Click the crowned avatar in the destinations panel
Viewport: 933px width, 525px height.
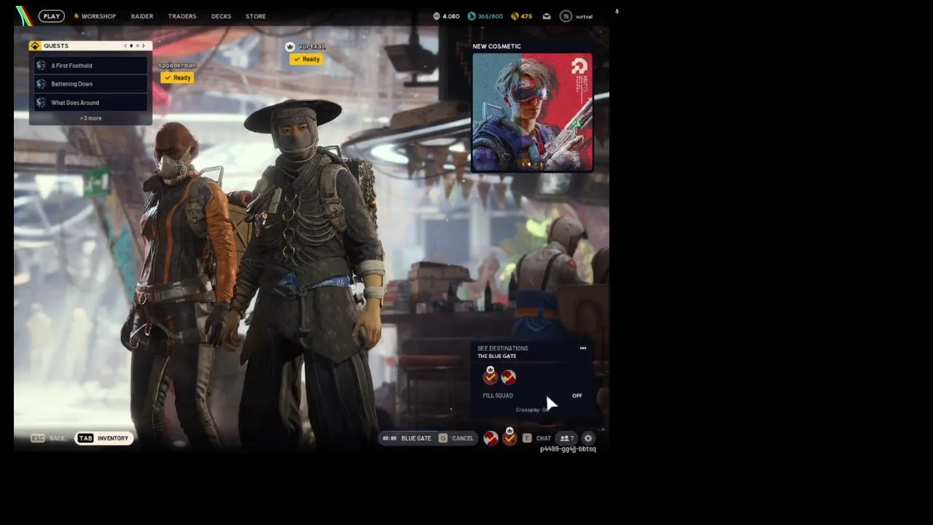(x=490, y=376)
